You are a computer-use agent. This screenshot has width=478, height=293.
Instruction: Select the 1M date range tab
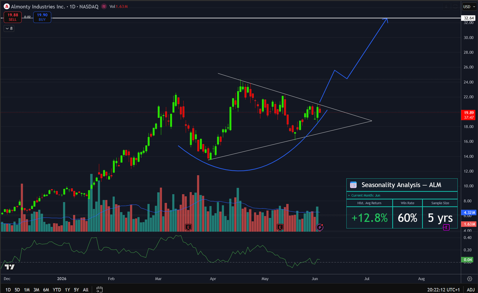(27, 289)
